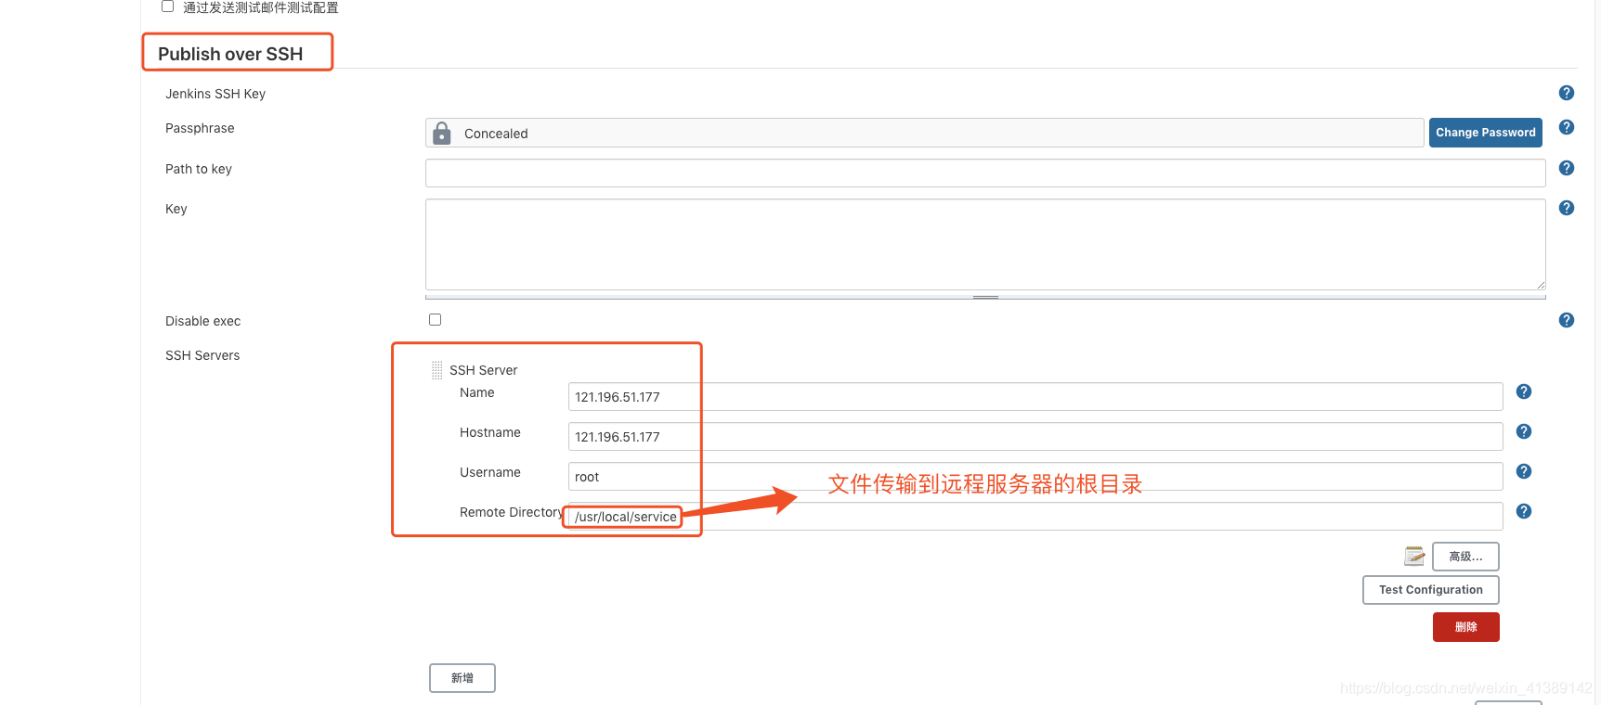Focus the Key textarea

985,244
